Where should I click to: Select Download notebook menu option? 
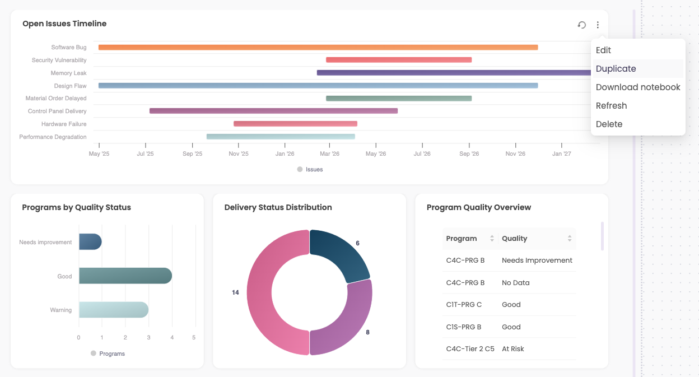pos(637,87)
